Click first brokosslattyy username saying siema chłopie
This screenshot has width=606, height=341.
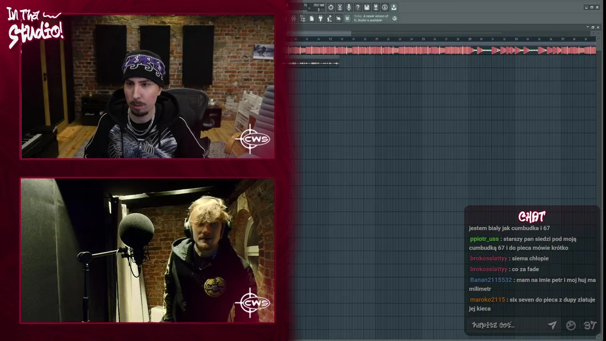click(x=489, y=259)
